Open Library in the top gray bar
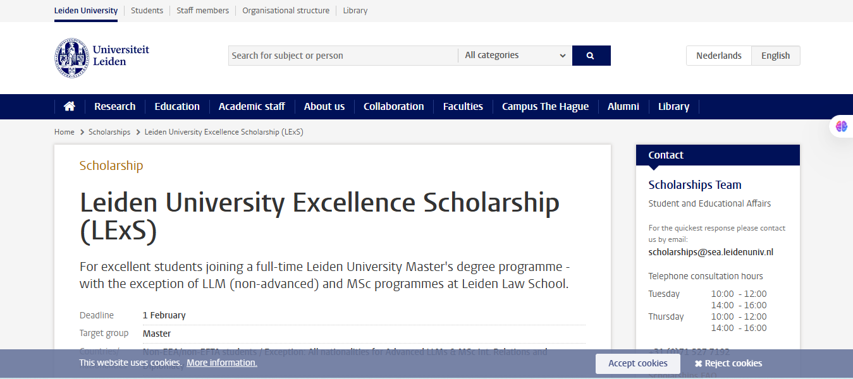Screen dimensions: 853x379 [x=355, y=11]
